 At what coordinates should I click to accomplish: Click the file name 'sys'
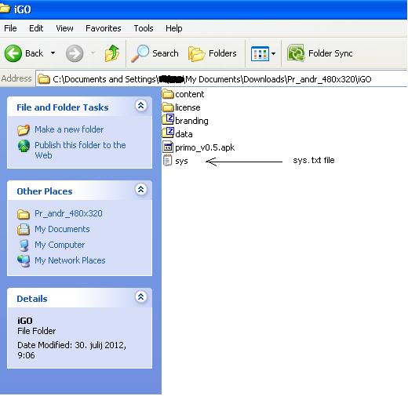(181, 161)
